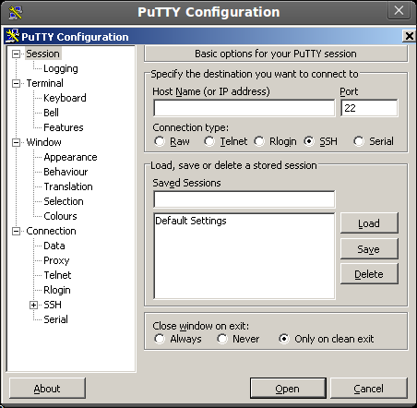Open Bell settings in tree
The image size is (417, 408).
51,113
